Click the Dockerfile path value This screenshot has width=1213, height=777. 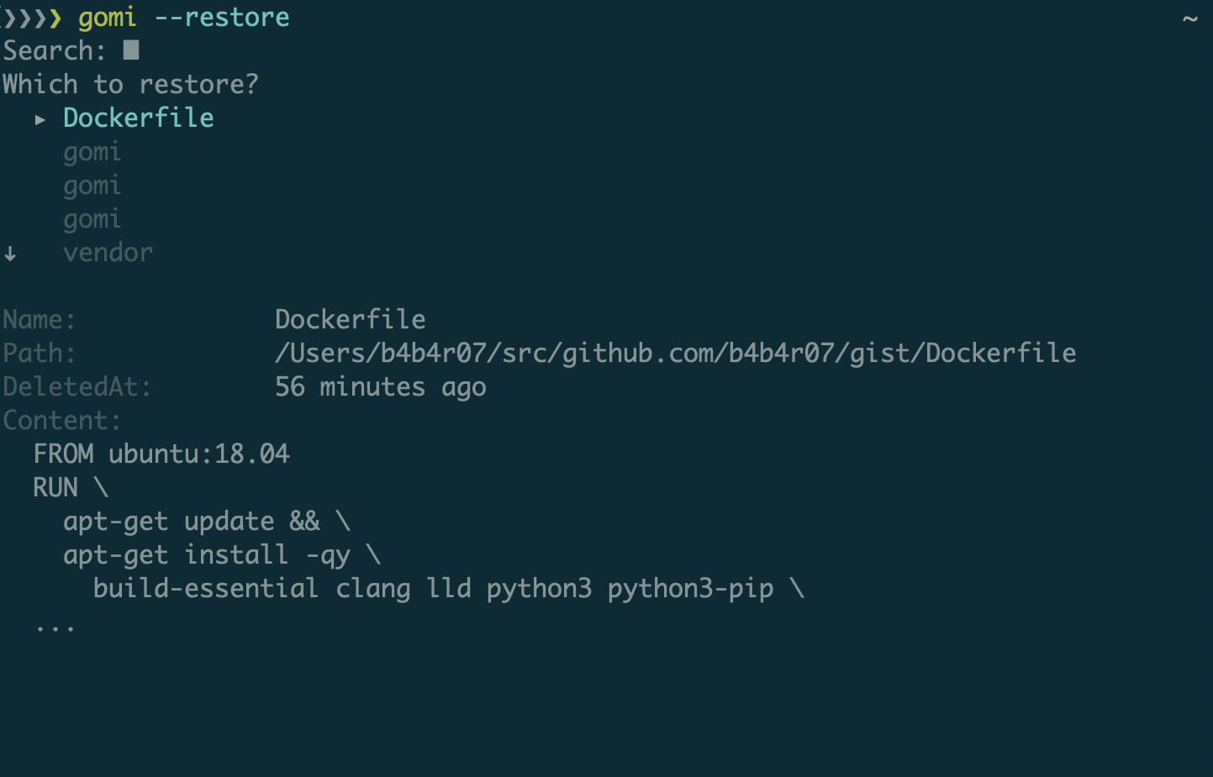tap(675, 354)
